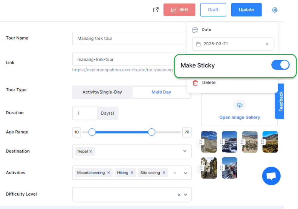
Task: Expand the Activities dropdown
Action: click(186, 173)
